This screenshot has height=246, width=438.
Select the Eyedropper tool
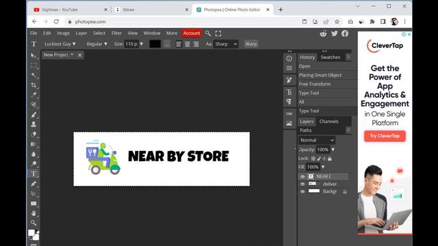[34, 95]
